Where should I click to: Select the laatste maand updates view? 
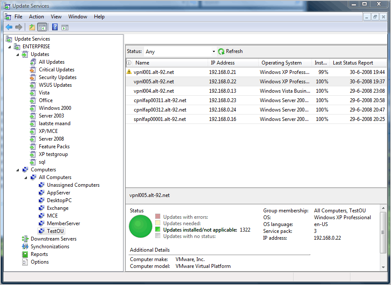coord(55,123)
